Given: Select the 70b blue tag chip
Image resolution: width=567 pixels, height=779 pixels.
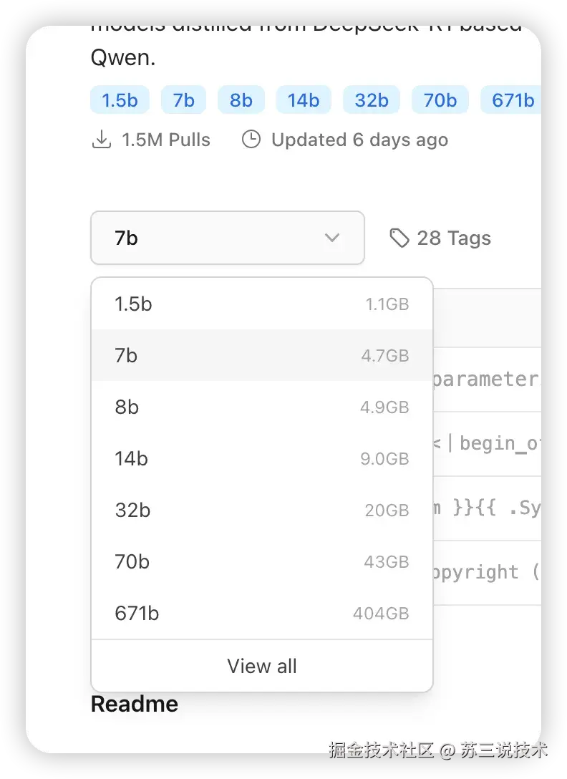Looking at the screenshot, I should (x=440, y=100).
